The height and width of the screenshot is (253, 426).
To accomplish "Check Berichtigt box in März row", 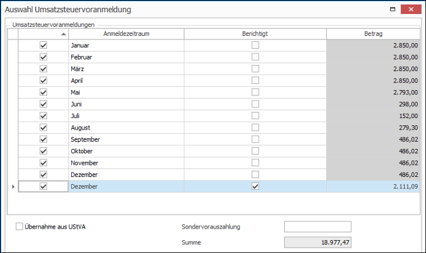I will click(255, 69).
